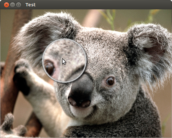172x138 pixels.
Task: Click the koala's fluffy right ear
Action: tap(150, 49)
